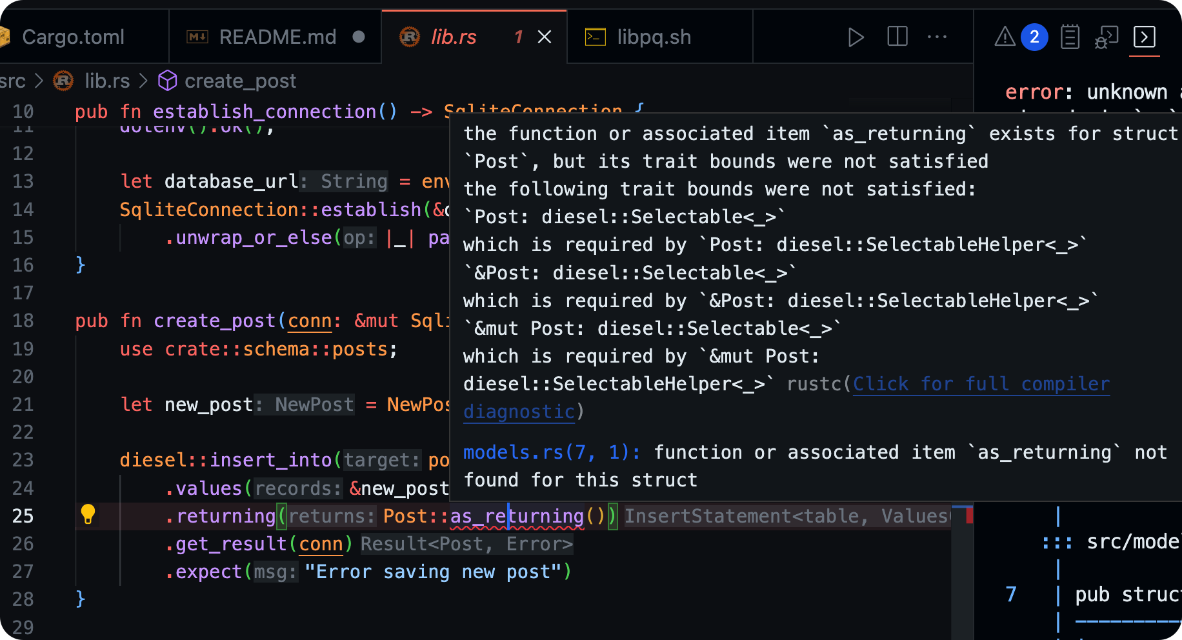The height and width of the screenshot is (640, 1182).
Task: Open the libpq.sh tab
Action: [654, 37]
